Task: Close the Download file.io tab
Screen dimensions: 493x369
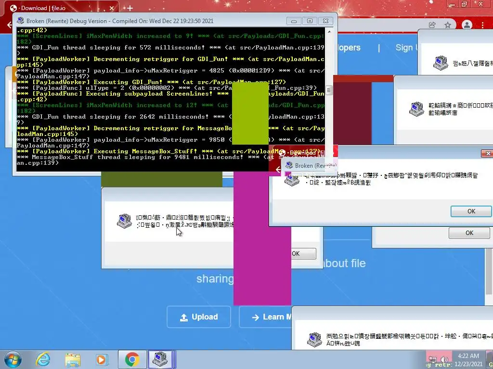Action: (x=112, y=8)
